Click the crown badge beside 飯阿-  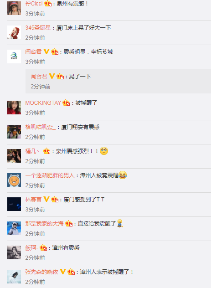click(x=43, y=248)
